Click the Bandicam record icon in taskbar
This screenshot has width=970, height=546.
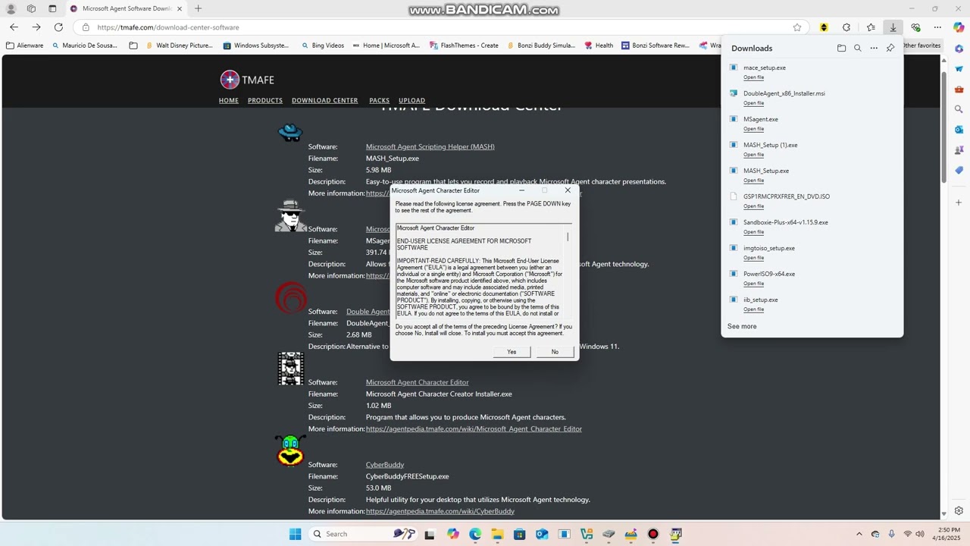[x=653, y=534]
